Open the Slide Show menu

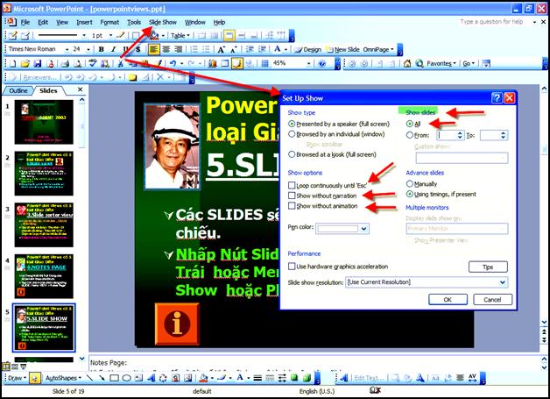coord(163,22)
